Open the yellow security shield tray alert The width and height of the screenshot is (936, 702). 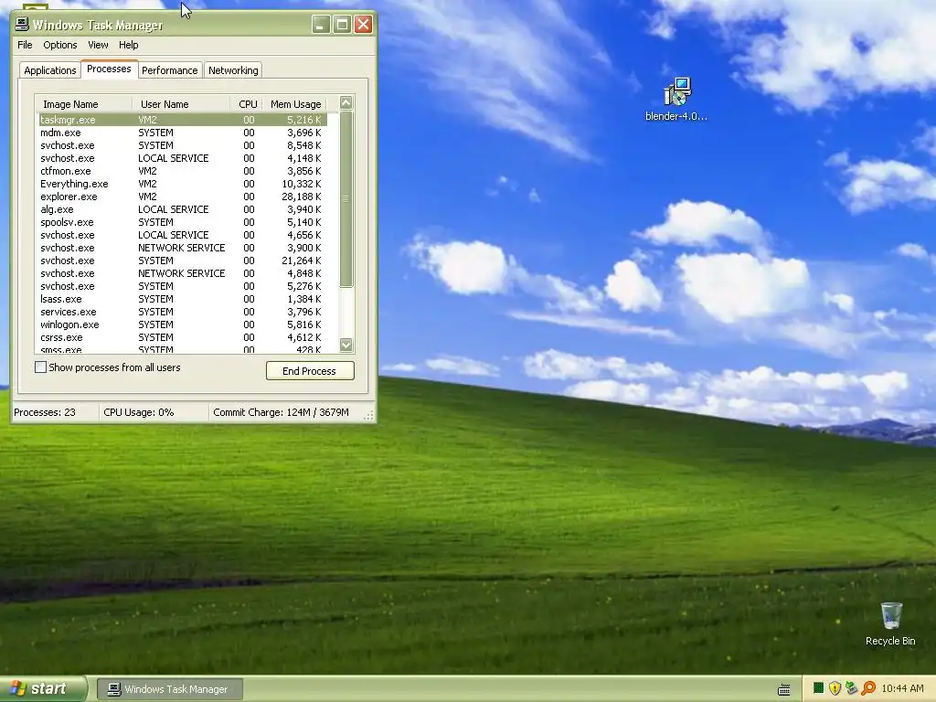[835, 688]
